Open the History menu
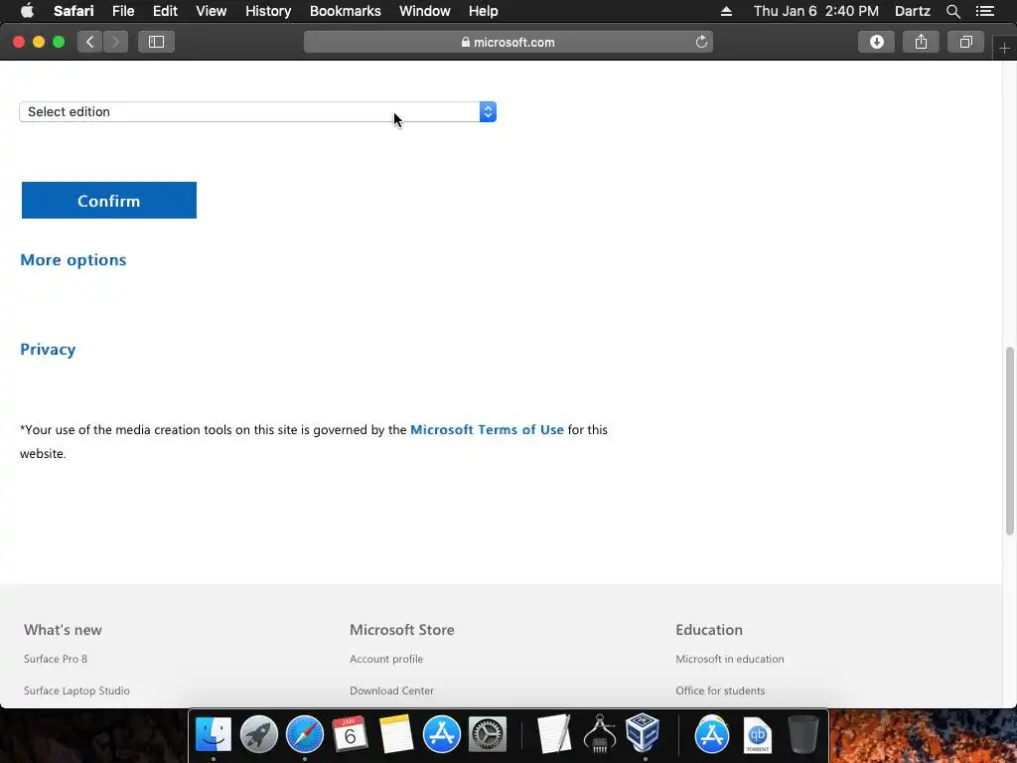1017x763 pixels. 268,11
